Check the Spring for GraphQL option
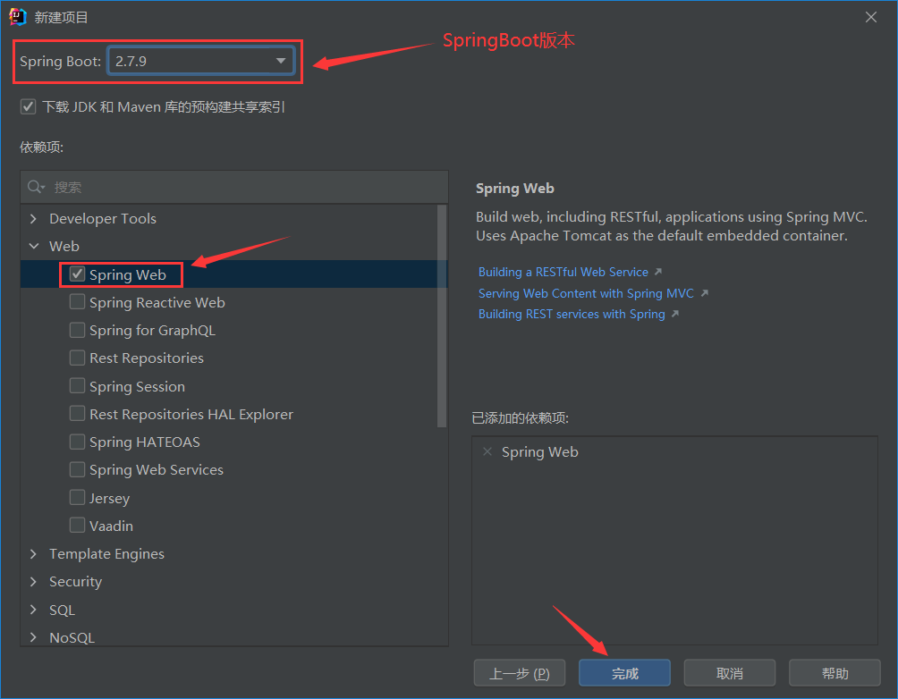The width and height of the screenshot is (898, 699). coord(78,330)
